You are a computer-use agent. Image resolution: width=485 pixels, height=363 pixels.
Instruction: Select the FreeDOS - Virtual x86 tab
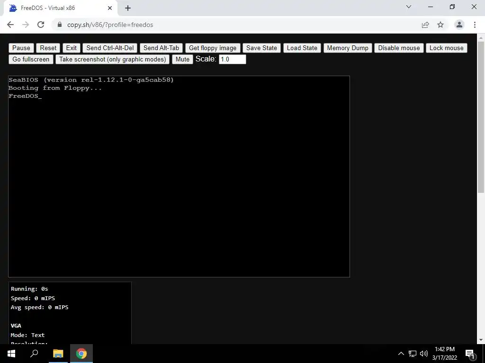click(x=61, y=8)
